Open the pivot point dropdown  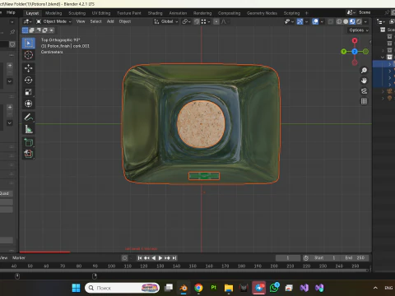tap(187, 21)
